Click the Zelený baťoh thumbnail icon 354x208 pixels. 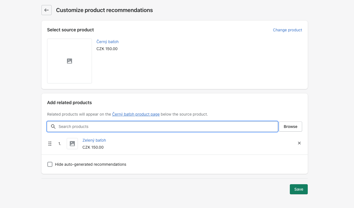72,144
